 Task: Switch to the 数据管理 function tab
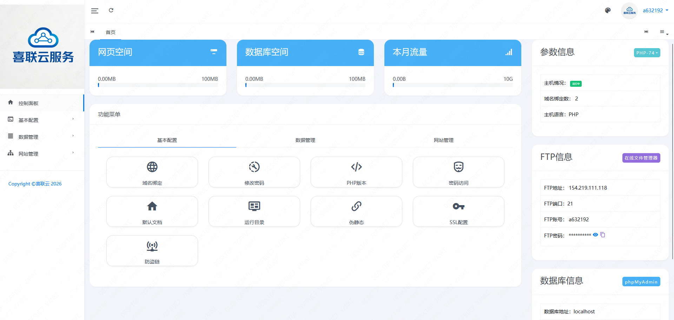pyautogui.click(x=305, y=140)
